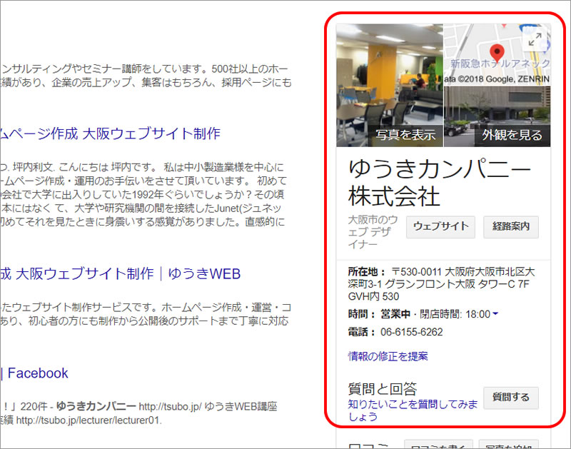Click the address starting 〒530-0011
This screenshot has height=449, width=571.
(441, 284)
